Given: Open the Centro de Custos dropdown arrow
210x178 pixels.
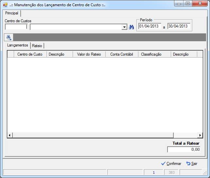Looking at the screenshot, I should (x=124, y=27).
